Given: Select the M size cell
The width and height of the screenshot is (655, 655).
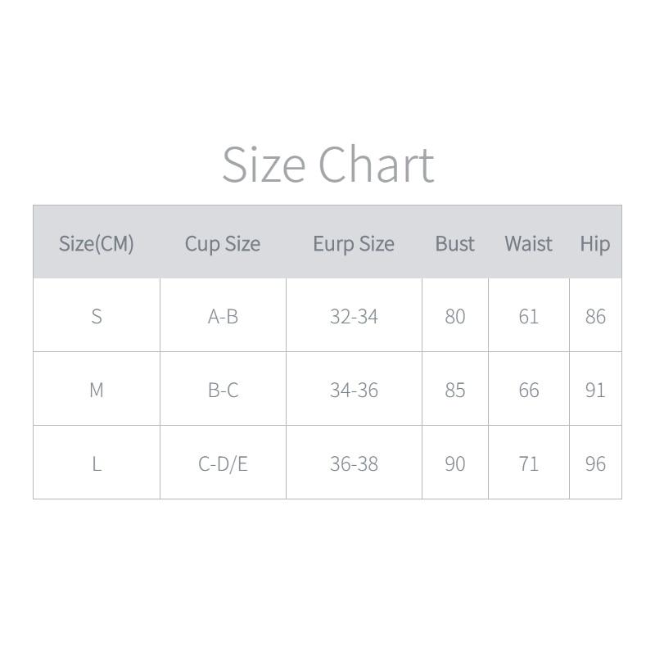Looking at the screenshot, I should 96,390.
